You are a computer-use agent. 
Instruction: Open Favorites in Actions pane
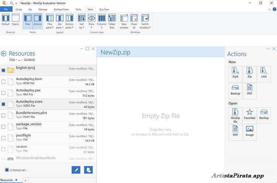pyautogui.click(x=249, y=116)
